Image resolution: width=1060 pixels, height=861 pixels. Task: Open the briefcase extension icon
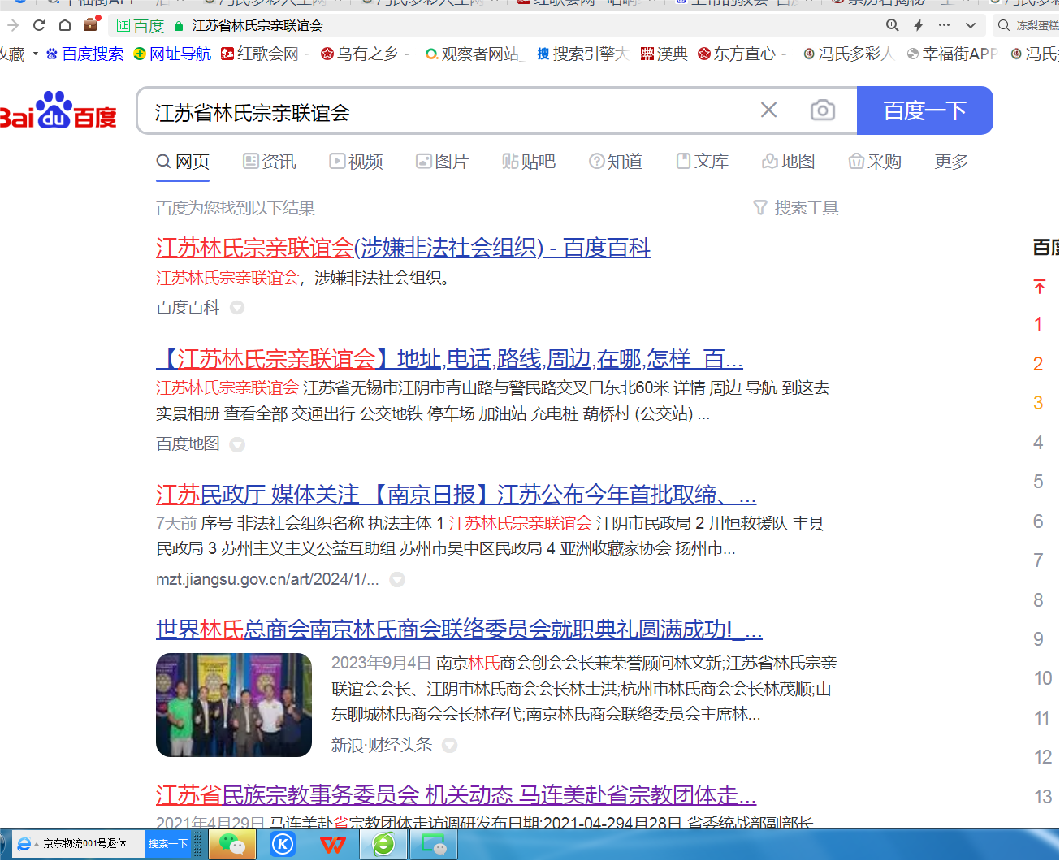pos(91,24)
